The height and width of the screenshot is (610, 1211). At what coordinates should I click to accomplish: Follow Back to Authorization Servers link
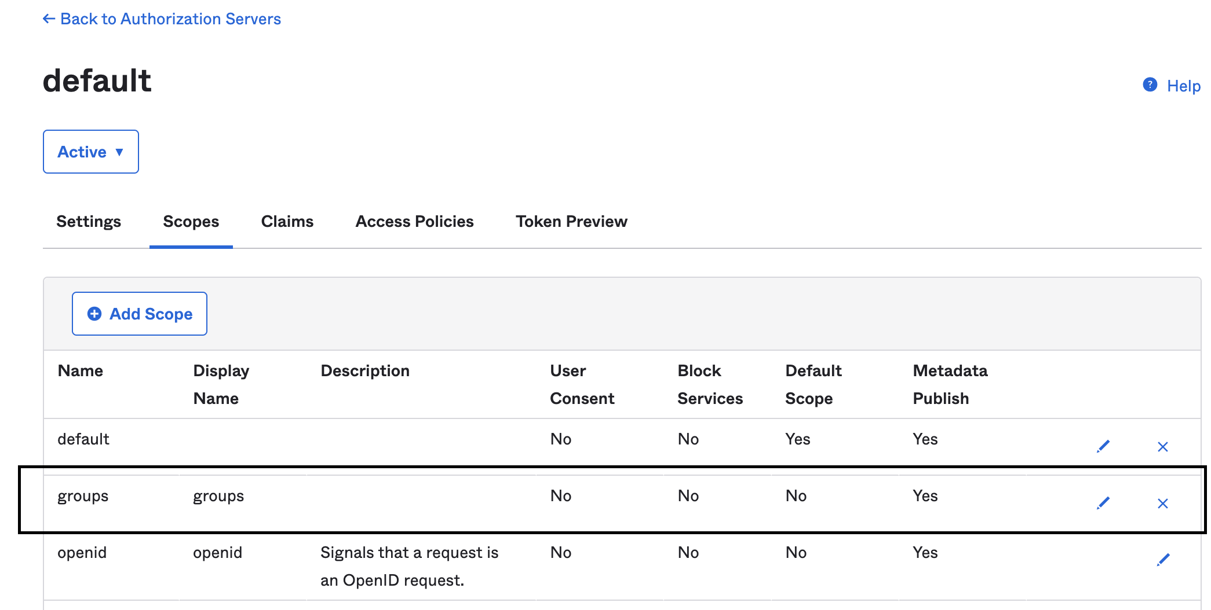(x=170, y=19)
